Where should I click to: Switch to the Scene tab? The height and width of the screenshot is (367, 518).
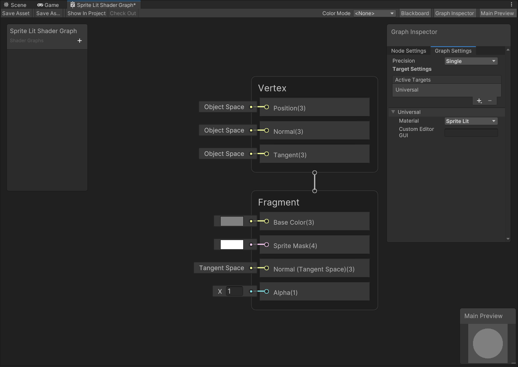click(15, 5)
